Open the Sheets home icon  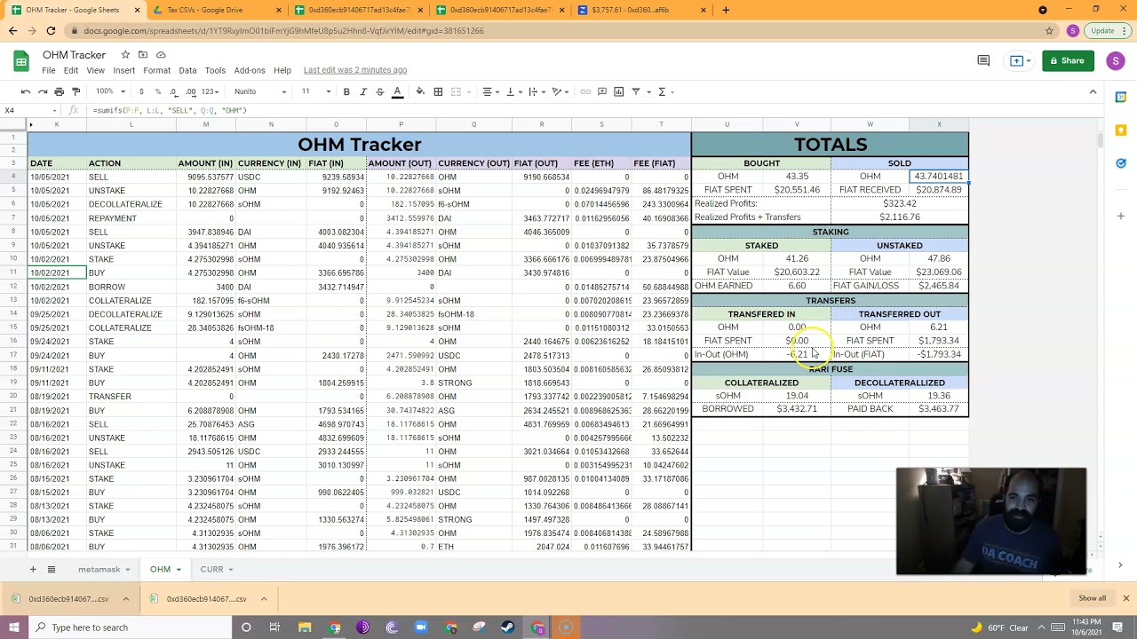pyautogui.click(x=21, y=61)
